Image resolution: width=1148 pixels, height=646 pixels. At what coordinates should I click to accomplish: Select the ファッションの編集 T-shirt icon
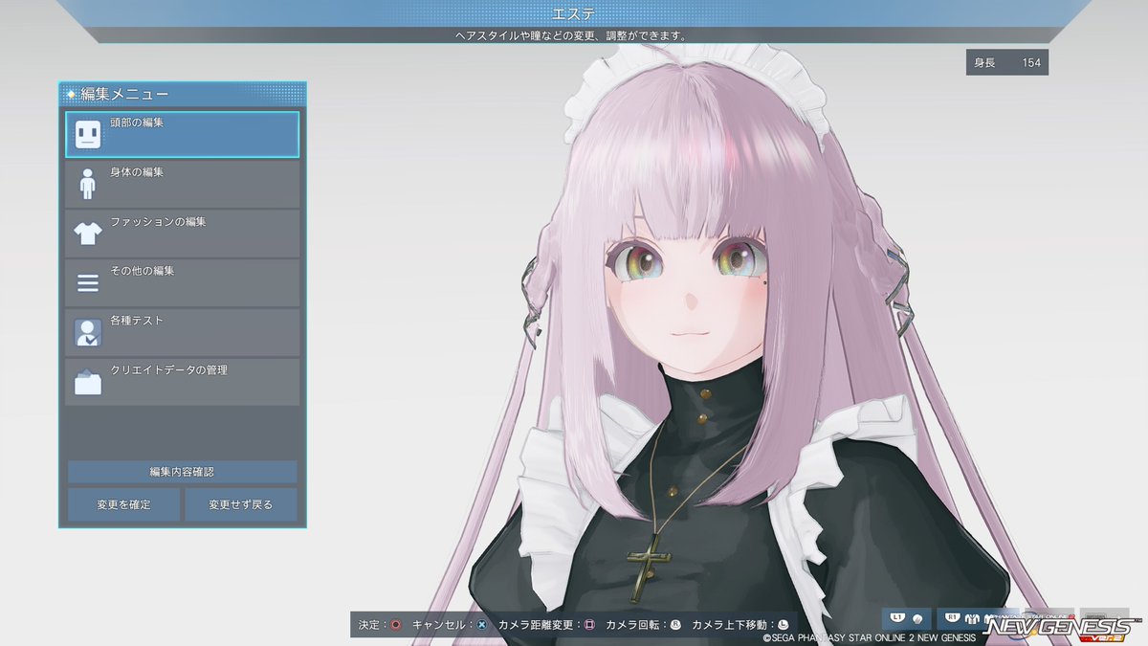click(88, 233)
